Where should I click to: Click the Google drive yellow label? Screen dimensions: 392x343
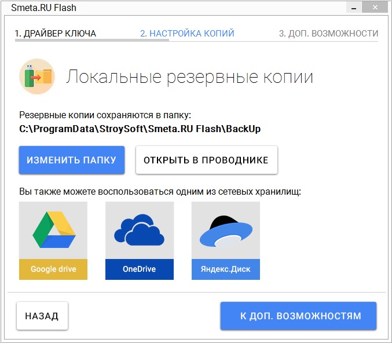point(53,269)
